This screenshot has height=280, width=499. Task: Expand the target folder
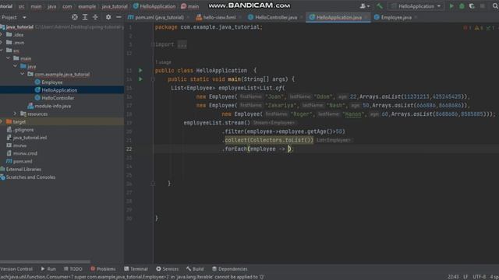[2, 121]
